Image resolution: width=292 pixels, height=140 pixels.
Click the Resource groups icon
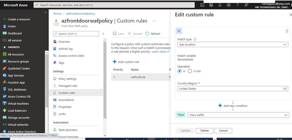click(5, 61)
